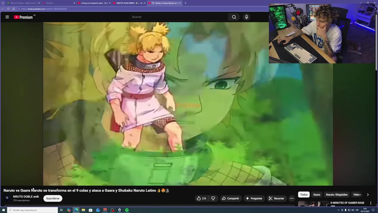Click the Naruto video player area
This screenshot has height=213, width=378.
point(188,104)
